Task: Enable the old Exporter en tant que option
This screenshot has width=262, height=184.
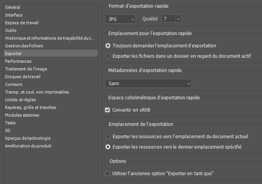Action: 108,174
